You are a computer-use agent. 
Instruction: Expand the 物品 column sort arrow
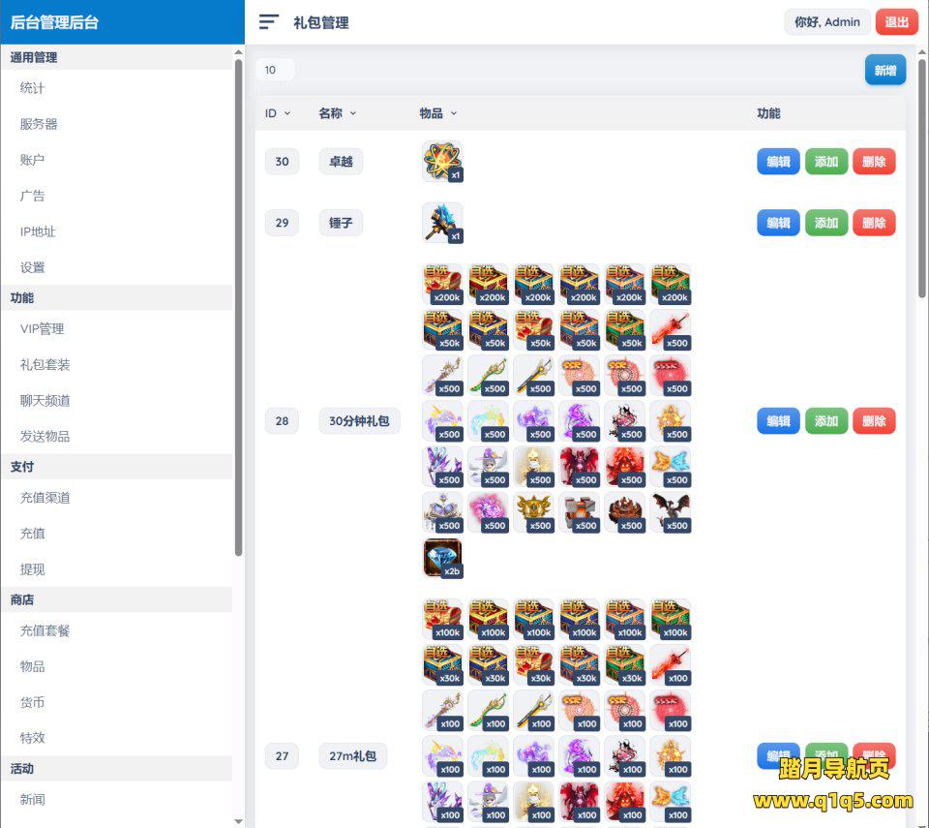pos(454,113)
